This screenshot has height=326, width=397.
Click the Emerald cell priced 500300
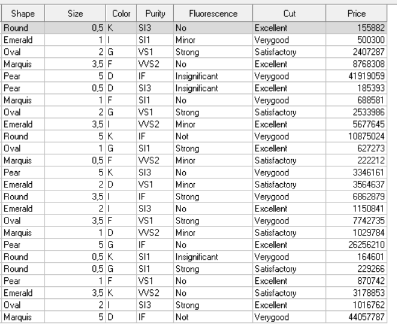(23, 40)
